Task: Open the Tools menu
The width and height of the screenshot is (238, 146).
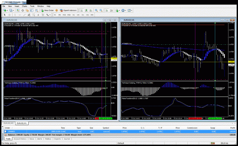Action: 32,6
